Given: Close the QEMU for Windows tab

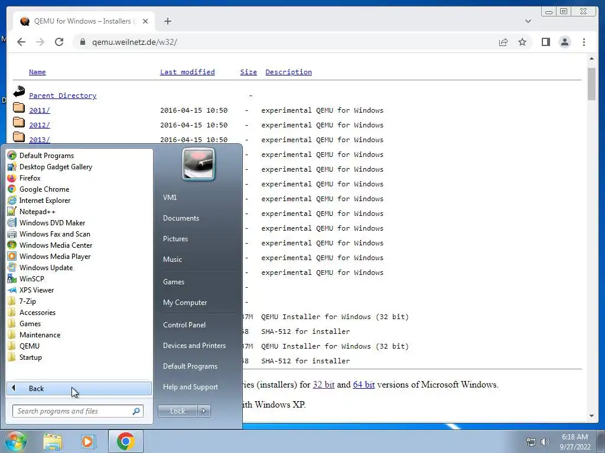Looking at the screenshot, I should point(145,21).
